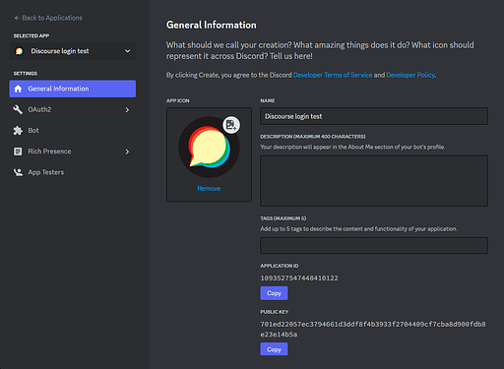Open the App Testers page
Viewport: 504px width, 369px height.
tap(73, 172)
